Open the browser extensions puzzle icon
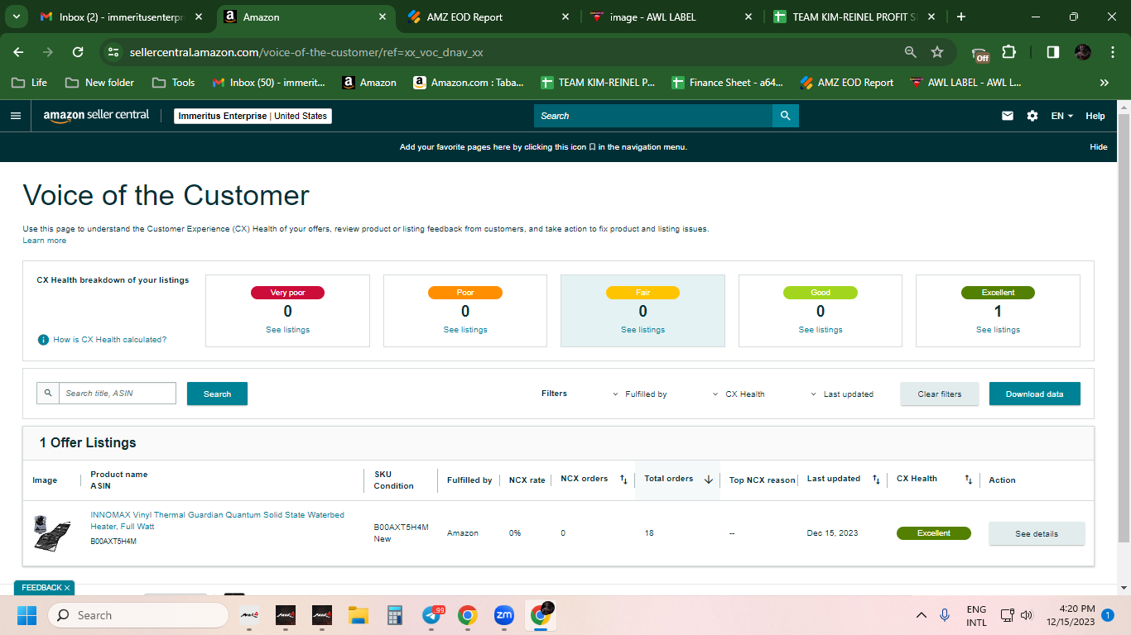This screenshot has height=635, width=1131. tap(1008, 52)
